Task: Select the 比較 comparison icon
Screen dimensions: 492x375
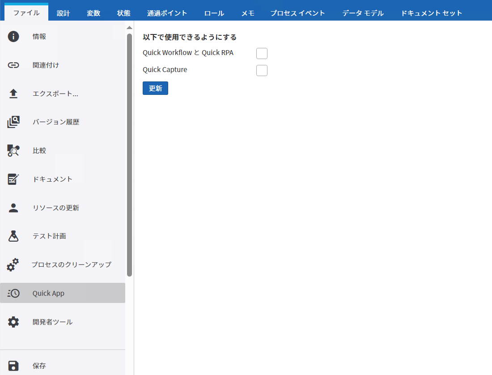Action: [13, 150]
